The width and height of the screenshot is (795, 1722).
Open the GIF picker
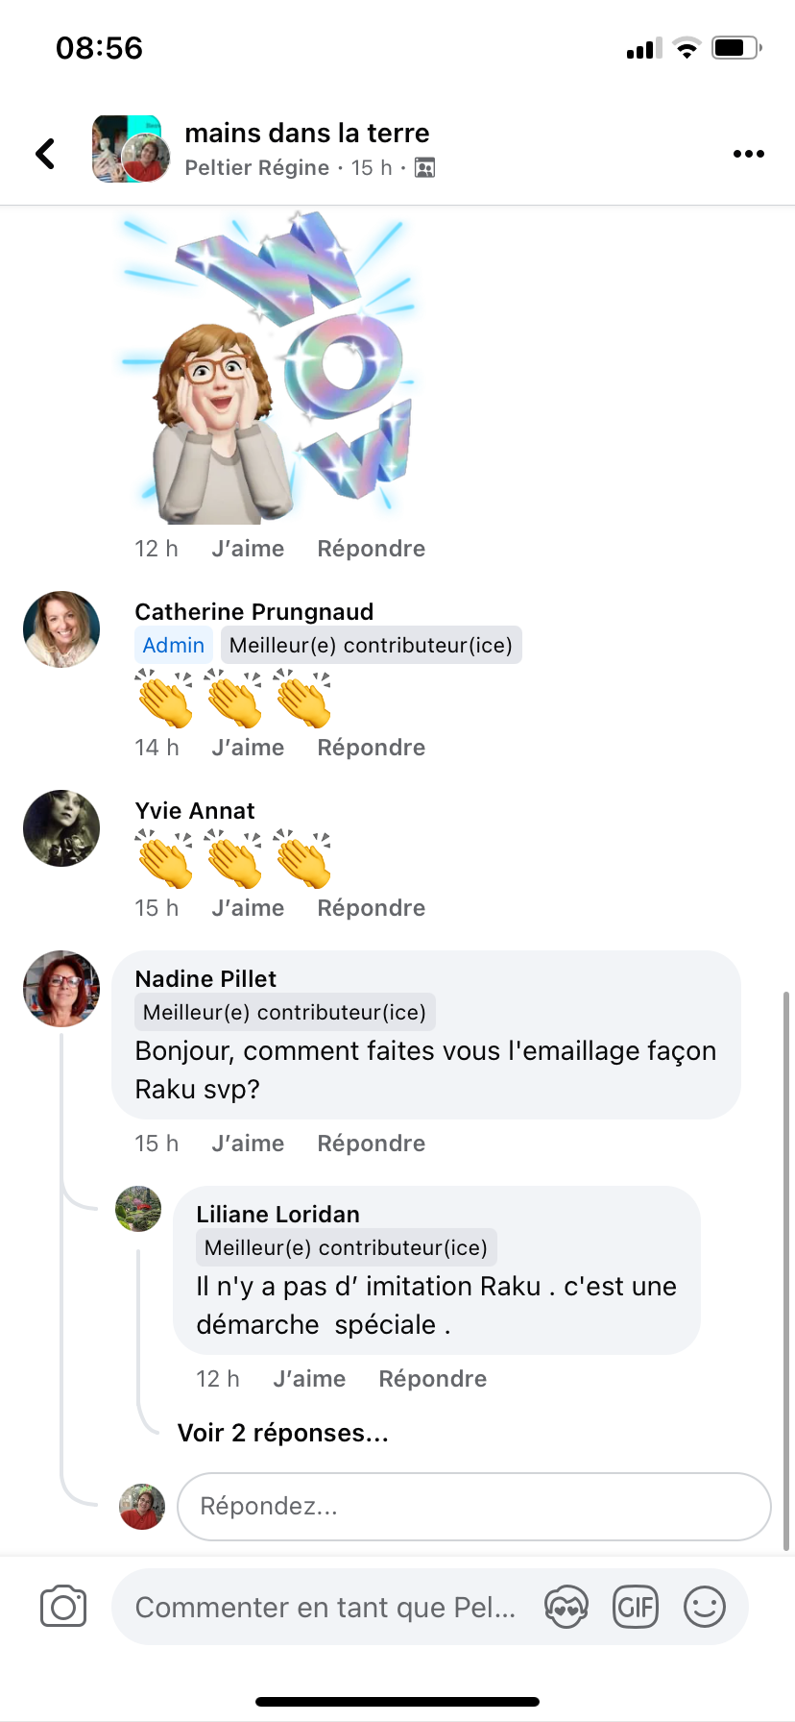pos(636,1607)
